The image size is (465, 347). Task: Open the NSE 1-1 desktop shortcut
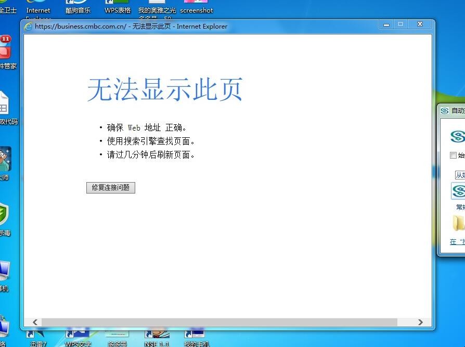[x=157, y=337]
